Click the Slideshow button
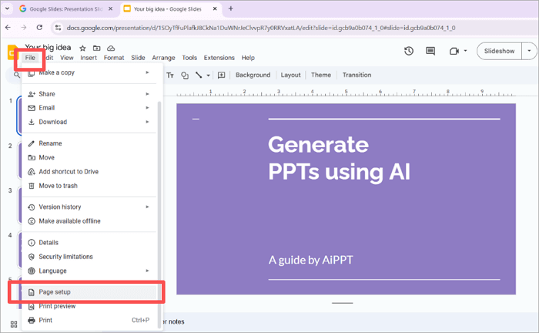This screenshot has height=333, width=539. tap(499, 51)
